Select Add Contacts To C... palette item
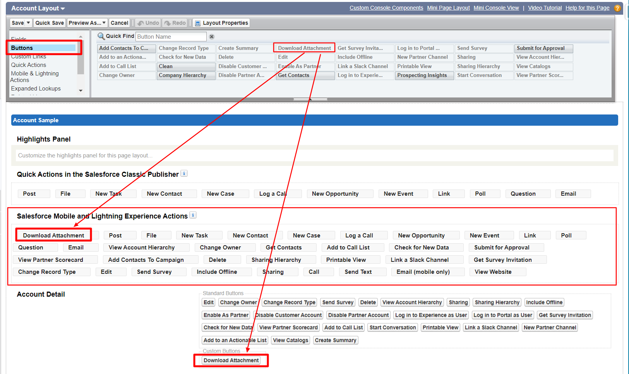629x374 pixels. (x=126, y=48)
